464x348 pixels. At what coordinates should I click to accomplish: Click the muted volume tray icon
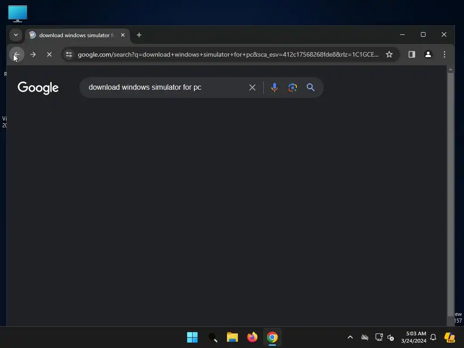pyautogui.click(x=391, y=337)
